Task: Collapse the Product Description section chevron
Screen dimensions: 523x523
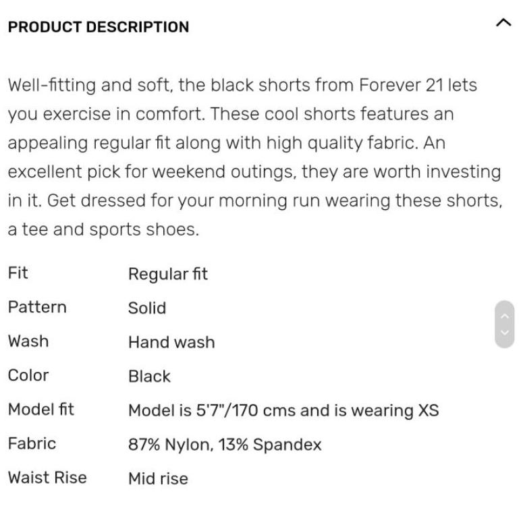Action: pos(503,24)
